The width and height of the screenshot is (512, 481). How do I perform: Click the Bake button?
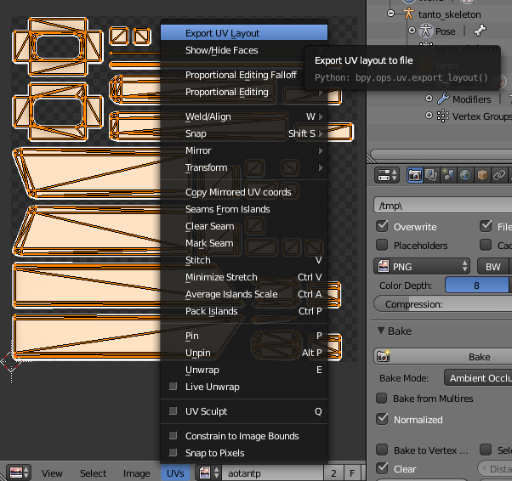coord(443,356)
